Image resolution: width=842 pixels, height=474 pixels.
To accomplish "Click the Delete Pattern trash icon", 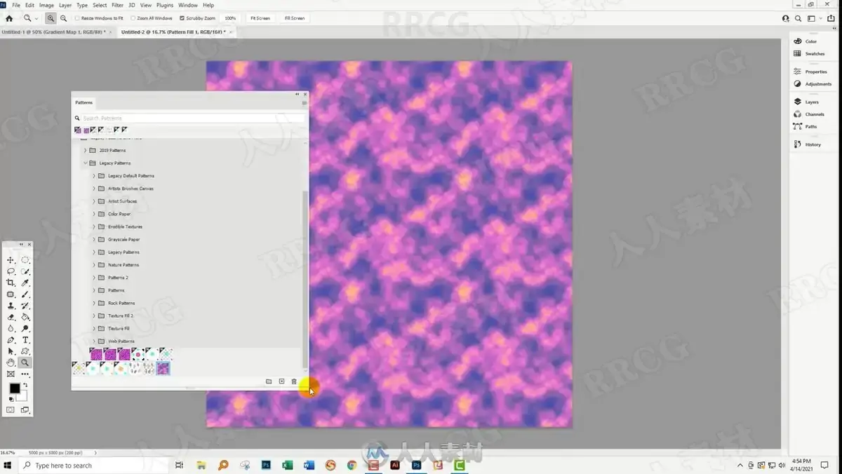I will click(294, 381).
